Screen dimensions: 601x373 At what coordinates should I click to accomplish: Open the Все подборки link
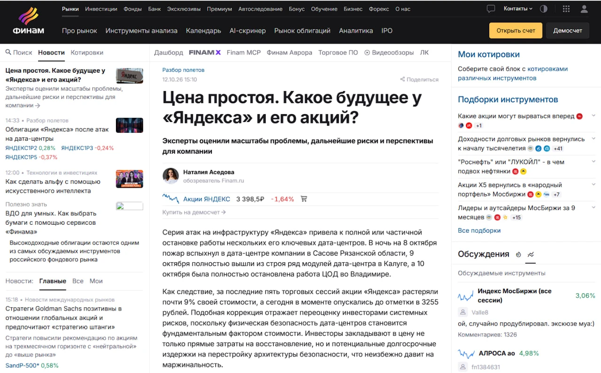(x=479, y=230)
